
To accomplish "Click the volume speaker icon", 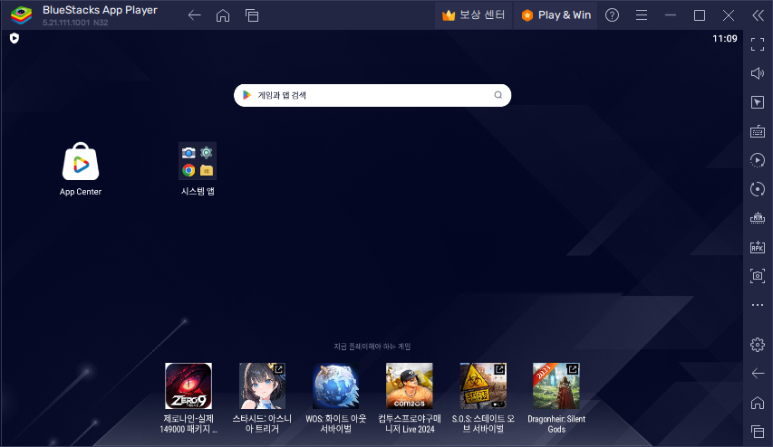I will [x=758, y=73].
